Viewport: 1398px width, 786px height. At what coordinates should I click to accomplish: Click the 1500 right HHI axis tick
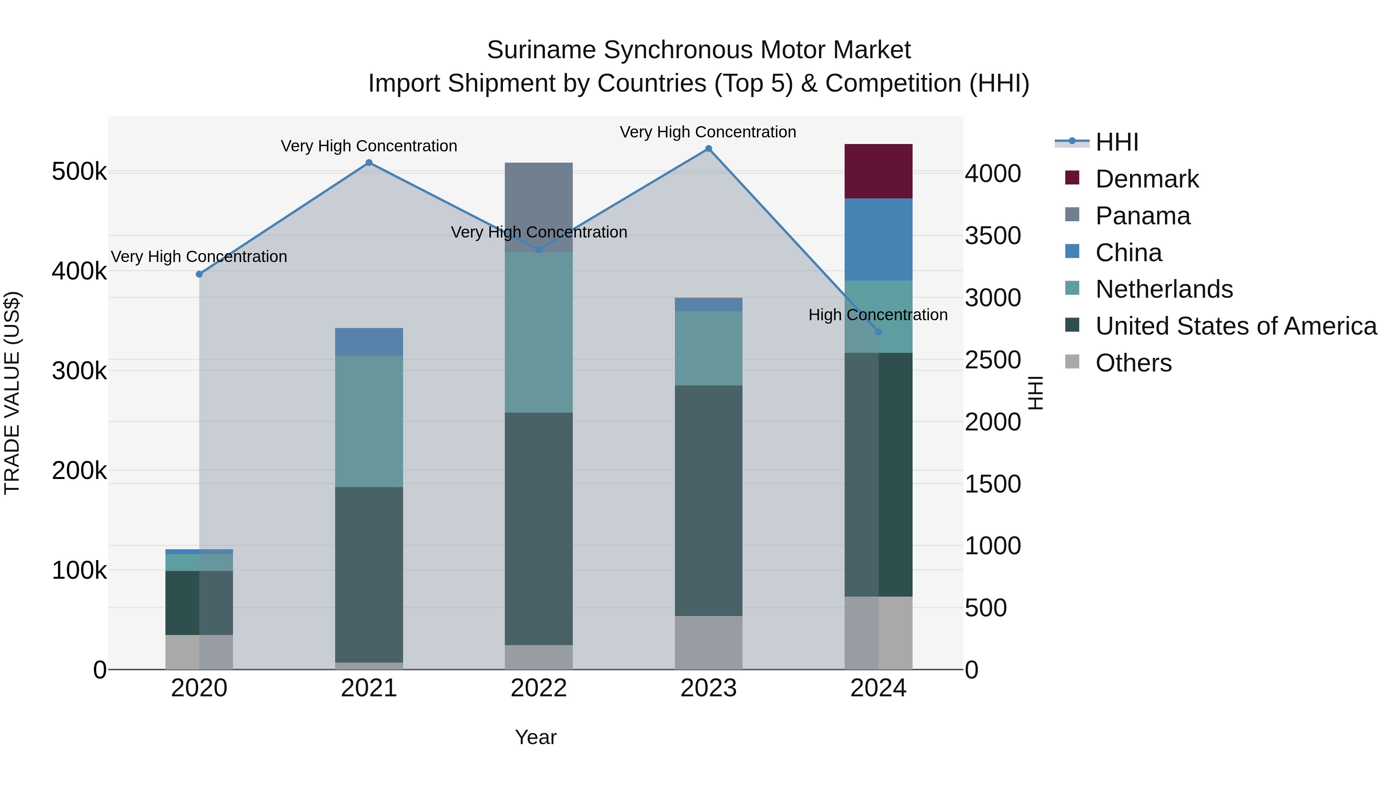click(x=993, y=484)
